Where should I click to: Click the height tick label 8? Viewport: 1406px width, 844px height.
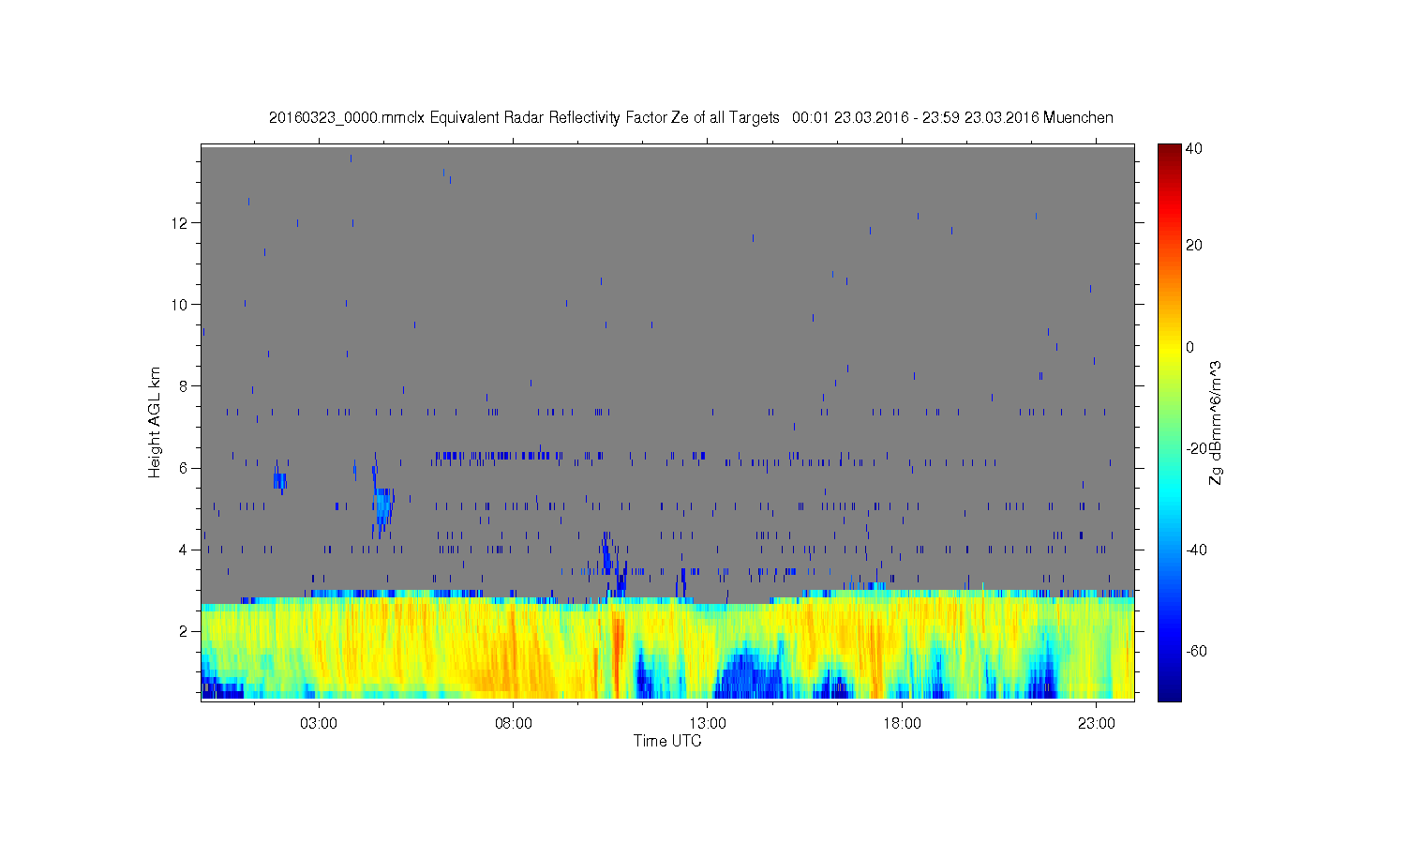click(183, 386)
